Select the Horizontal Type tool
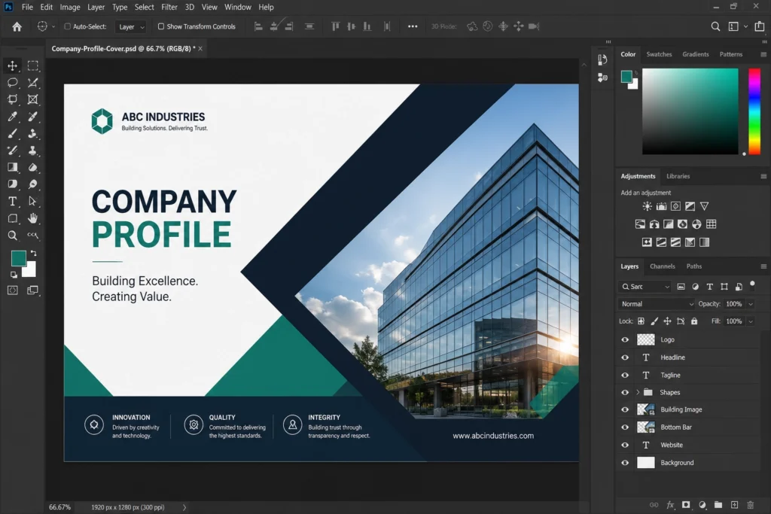 [12, 202]
